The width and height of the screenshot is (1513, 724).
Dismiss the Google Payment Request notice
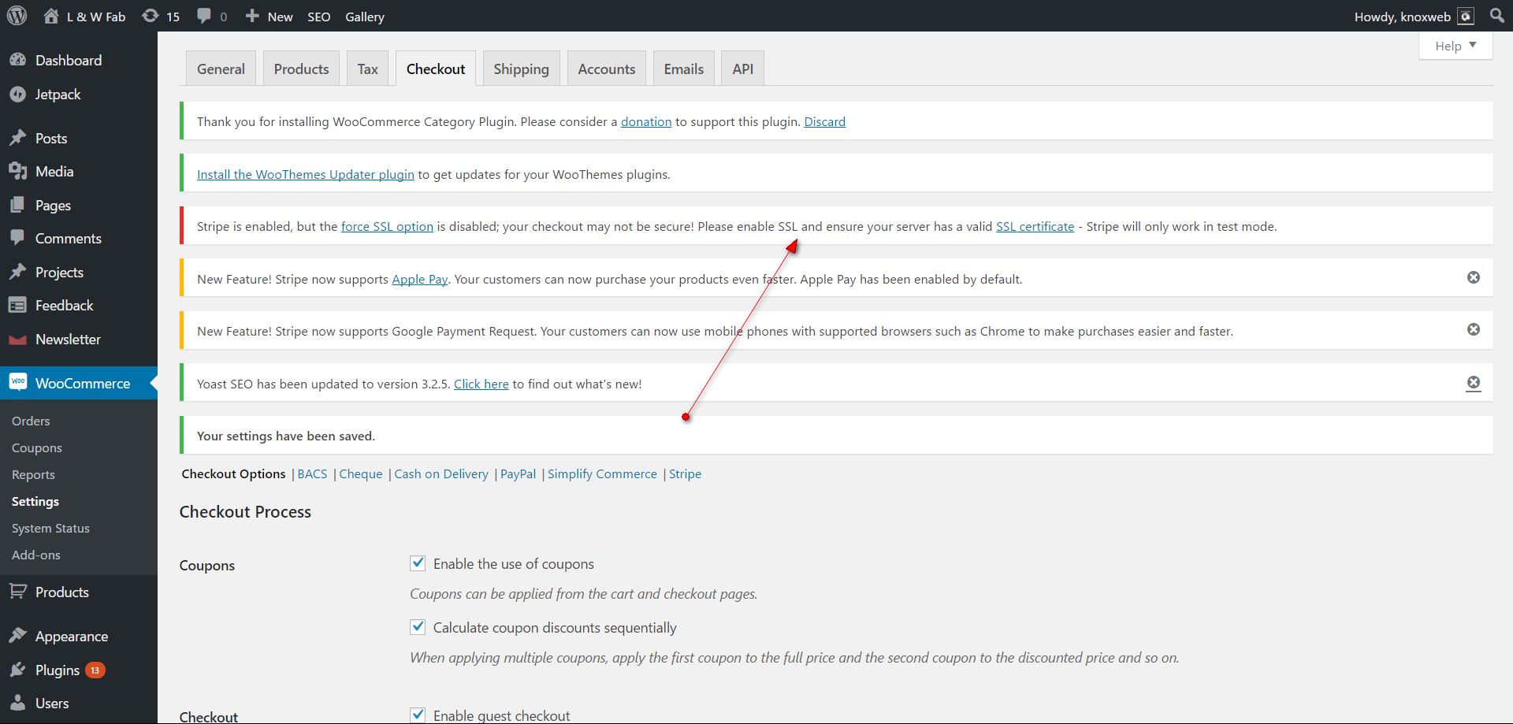pyautogui.click(x=1474, y=329)
